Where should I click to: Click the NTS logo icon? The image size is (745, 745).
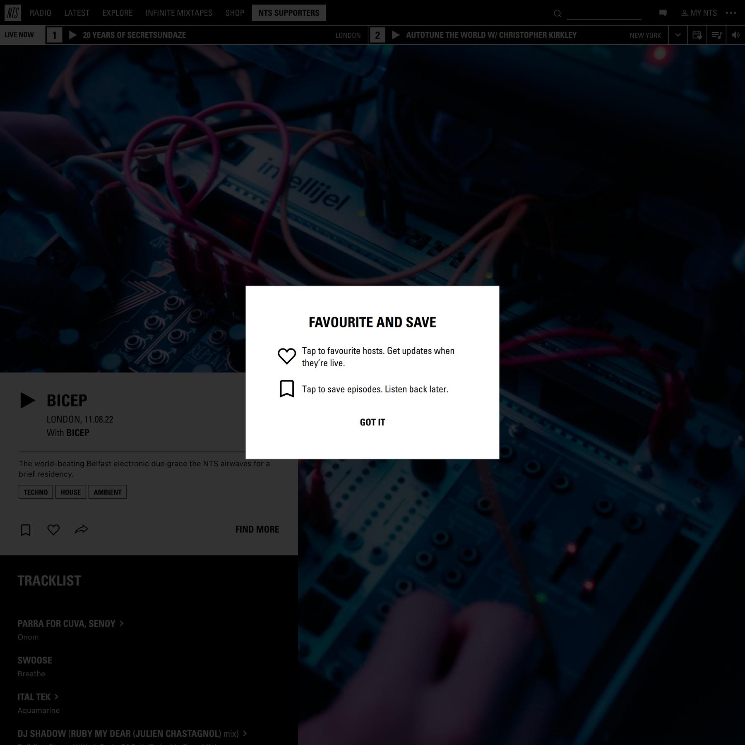12,13
